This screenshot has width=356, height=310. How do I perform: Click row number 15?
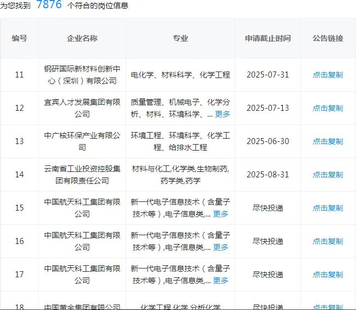(19, 208)
